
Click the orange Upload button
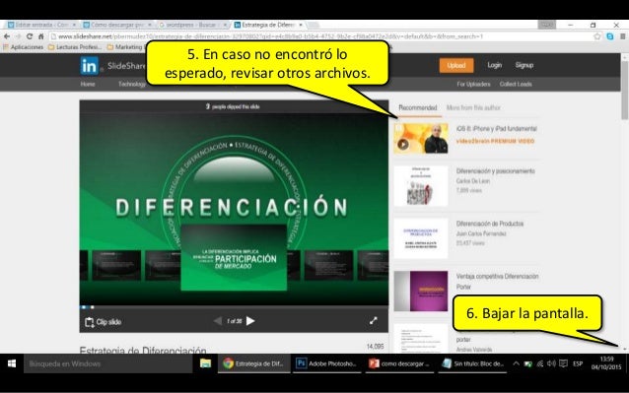[456, 65]
